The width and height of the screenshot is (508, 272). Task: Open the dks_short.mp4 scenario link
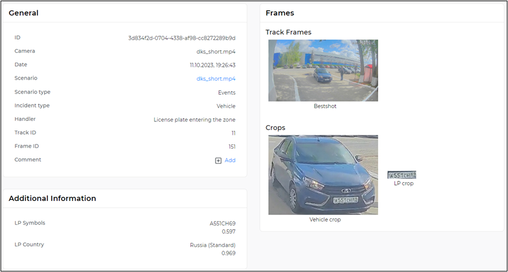216,79
